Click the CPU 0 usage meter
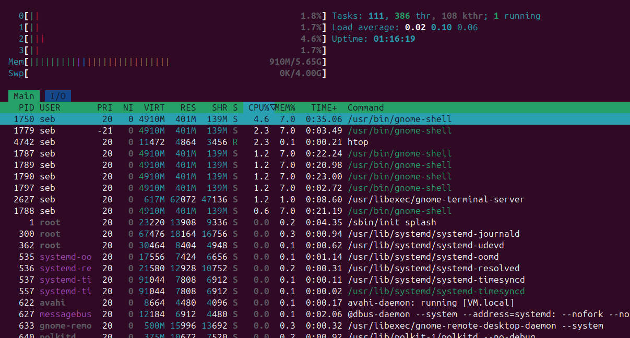The height and width of the screenshot is (338, 630). pyautogui.click(x=173, y=16)
